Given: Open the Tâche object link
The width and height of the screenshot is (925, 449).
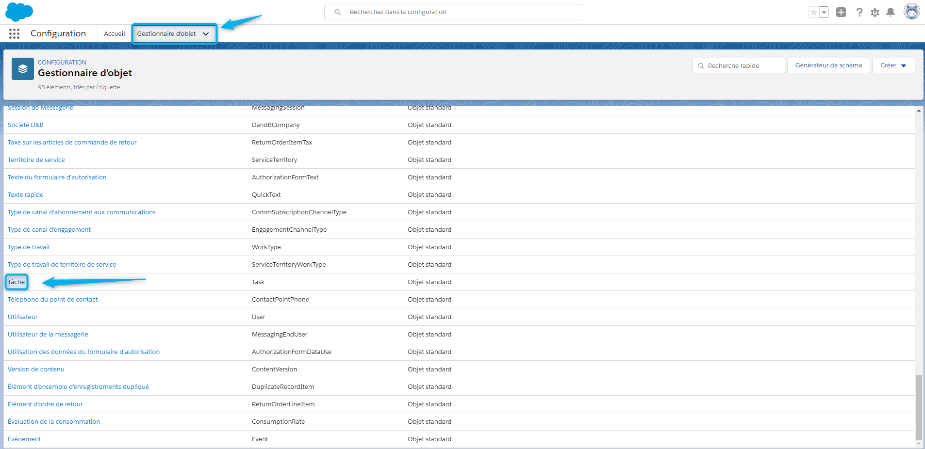Looking at the screenshot, I should (x=16, y=282).
